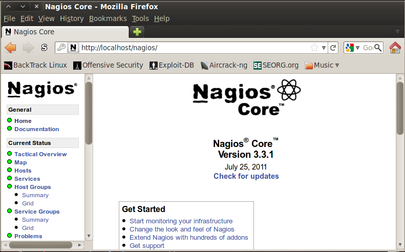Image resolution: width=405 pixels, height=252 pixels.
Task: Click the key icon in address bar
Action: (61, 47)
